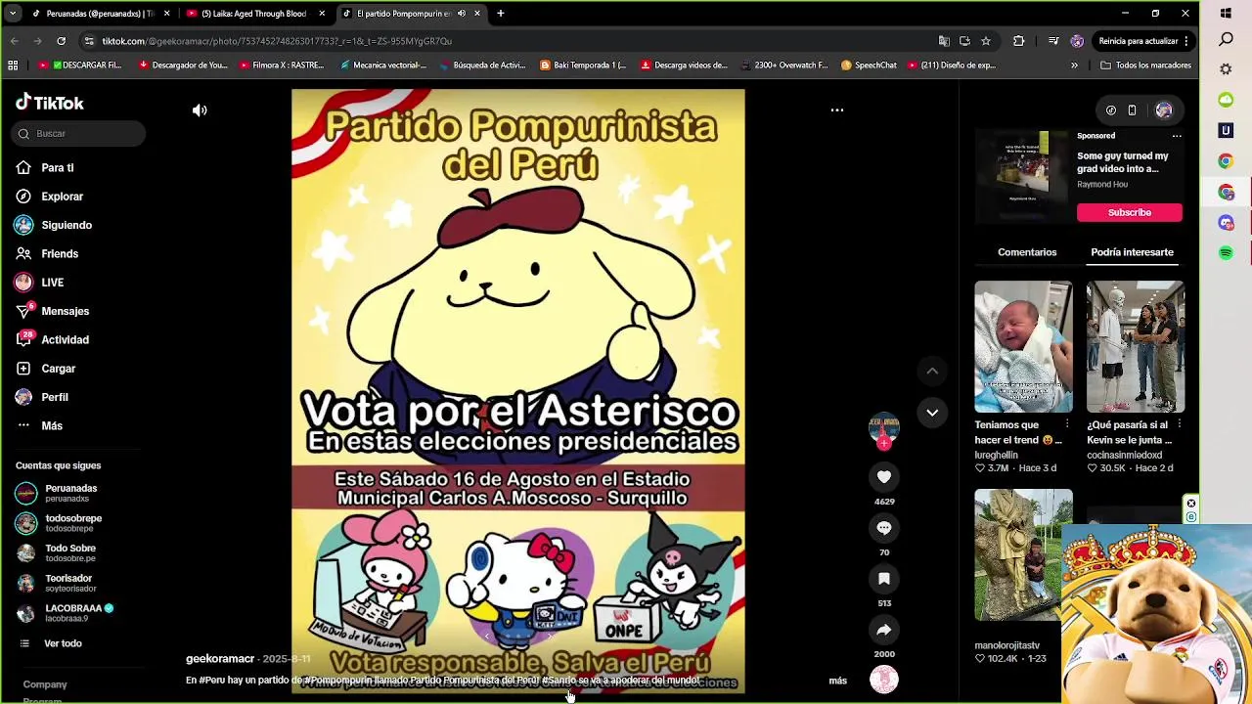Like the post with the heart icon

[884, 476]
